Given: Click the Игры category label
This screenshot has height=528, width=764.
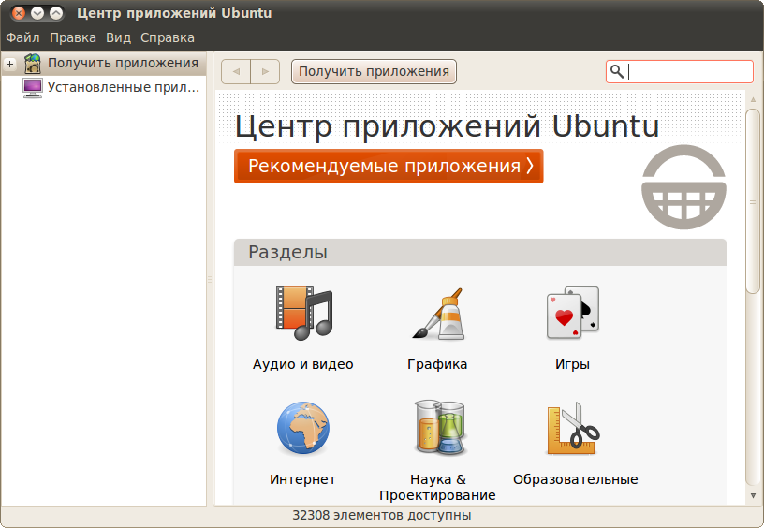Looking at the screenshot, I should click(572, 364).
